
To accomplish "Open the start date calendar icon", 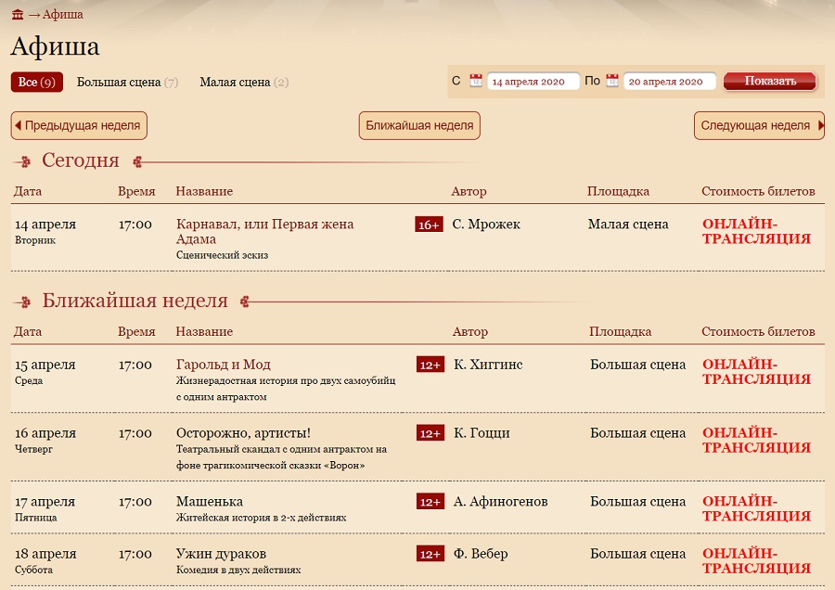I will coord(476,81).
